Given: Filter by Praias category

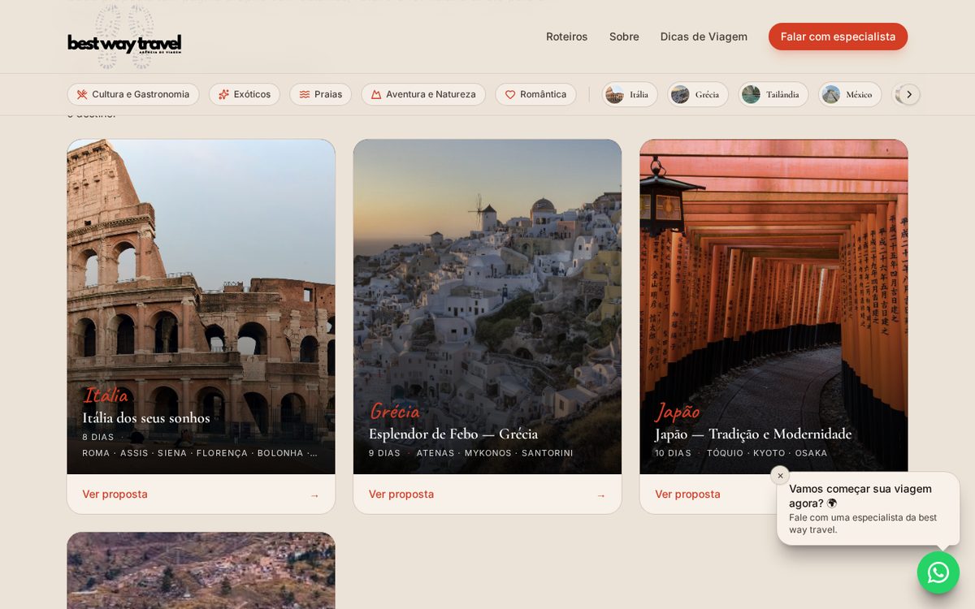Looking at the screenshot, I should 320,94.
